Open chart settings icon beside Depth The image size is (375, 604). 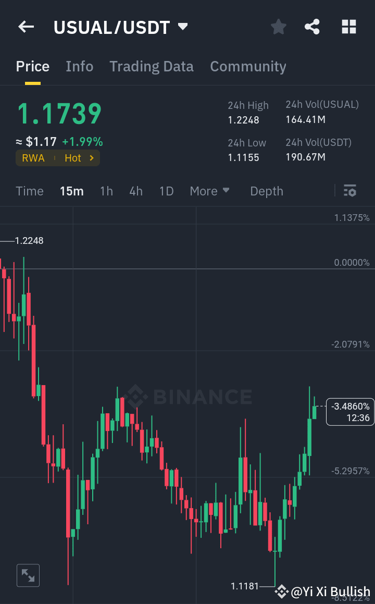tap(349, 191)
